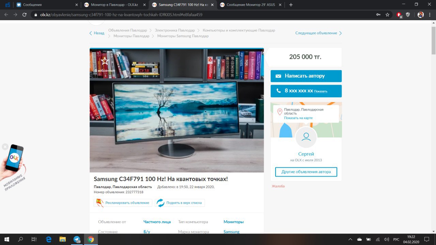Open the monitor listing photo
This screenshot has width=436, height=245.
(x=177, y=111)
